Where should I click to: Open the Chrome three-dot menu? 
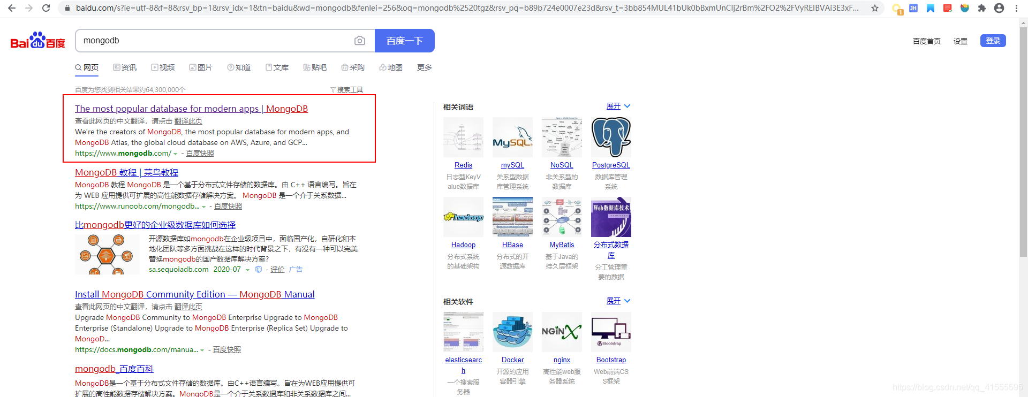pyautogui.click(x=1016, y=8)
